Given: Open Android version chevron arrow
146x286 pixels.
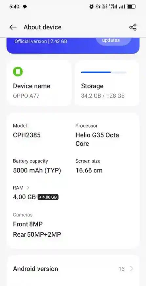Looking at the screenshot, I should [131, 269].
